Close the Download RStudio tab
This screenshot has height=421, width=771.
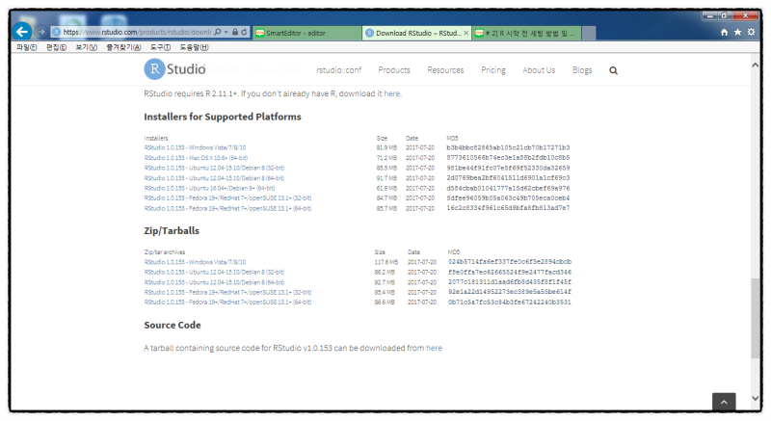click(465, 33)
